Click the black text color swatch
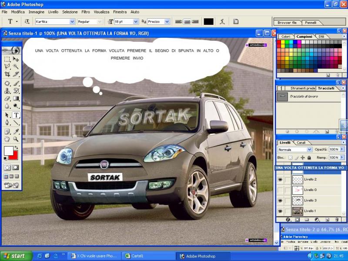This screenshot has height=261, width=348. pyautogui.click(x=208, y=21)
